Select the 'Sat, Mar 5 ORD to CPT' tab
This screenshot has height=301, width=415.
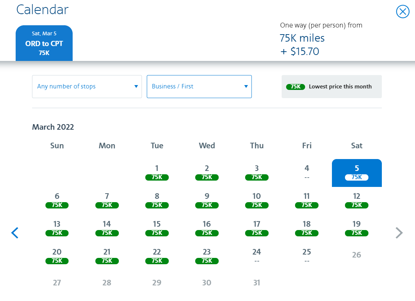tap(44, 43)
